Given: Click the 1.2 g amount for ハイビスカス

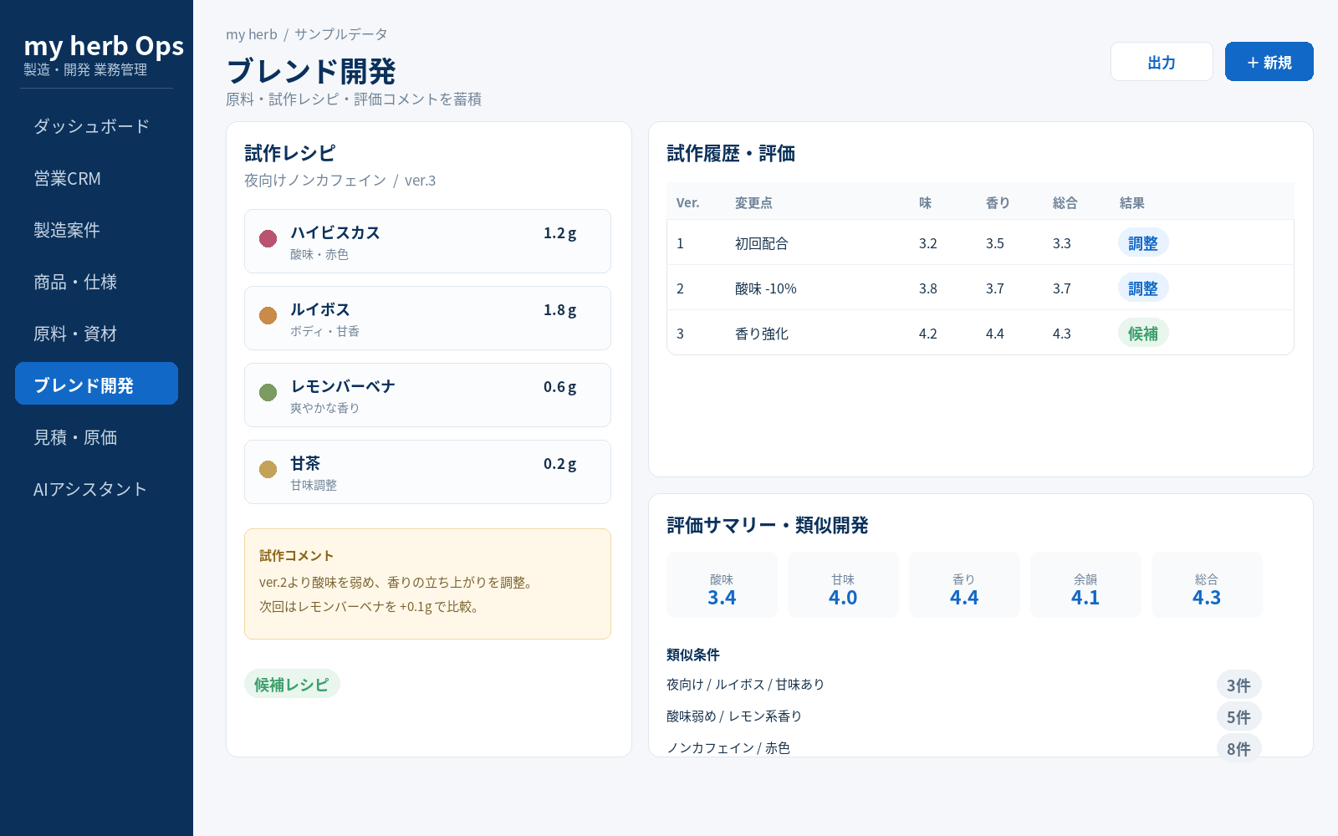Looking at the screenshot, I should (x=559, y=233).
